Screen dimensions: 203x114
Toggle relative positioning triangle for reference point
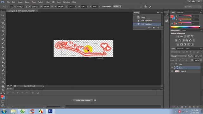(26, 7)
